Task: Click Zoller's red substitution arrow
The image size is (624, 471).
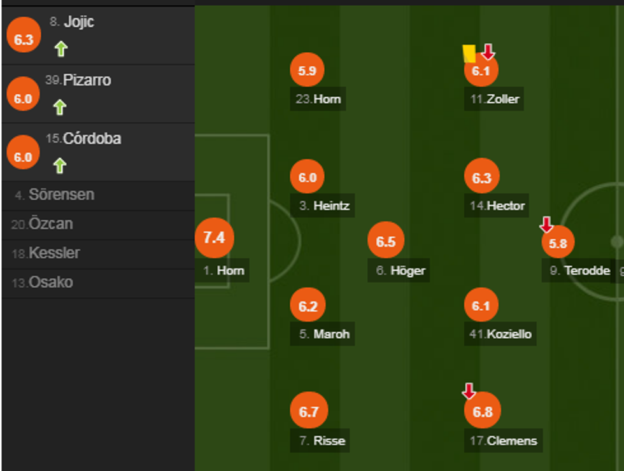Action: pos(488,52)
